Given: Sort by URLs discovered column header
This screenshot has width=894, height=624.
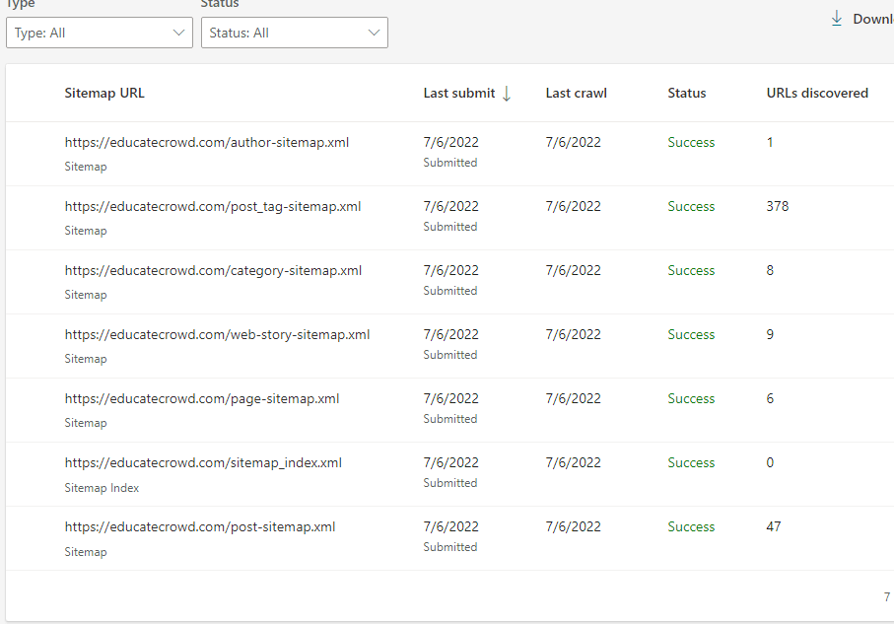Looking at the screenshot, I should (817, 93).
